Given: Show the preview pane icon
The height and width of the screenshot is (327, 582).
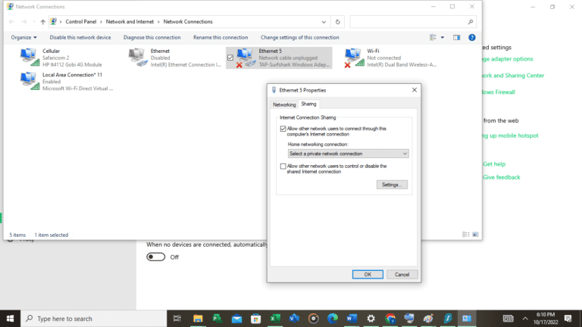Looking at the screenshot, I should pyautogui.click(x=456, y=37).
